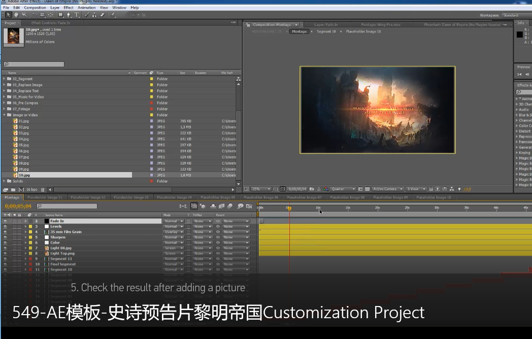Screen dimensions: 532x339
Task: Take a snapshot with the camera icon
Action: coord(312,189)
